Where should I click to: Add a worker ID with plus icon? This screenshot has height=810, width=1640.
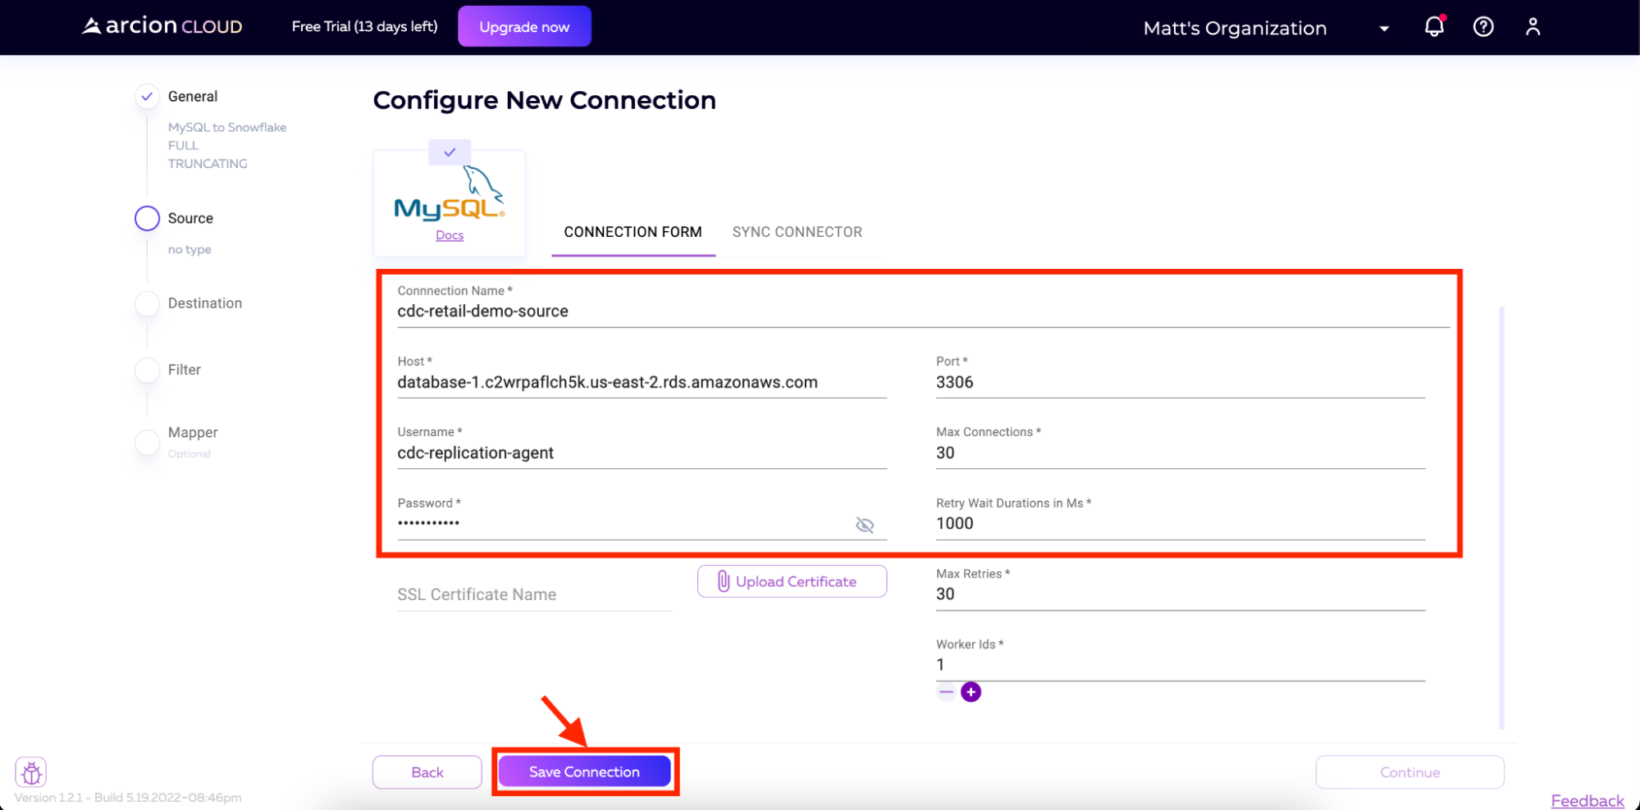tap(971, 692)
